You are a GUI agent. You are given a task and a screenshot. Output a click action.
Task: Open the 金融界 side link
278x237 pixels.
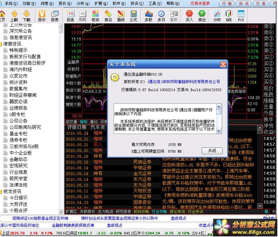73,62
